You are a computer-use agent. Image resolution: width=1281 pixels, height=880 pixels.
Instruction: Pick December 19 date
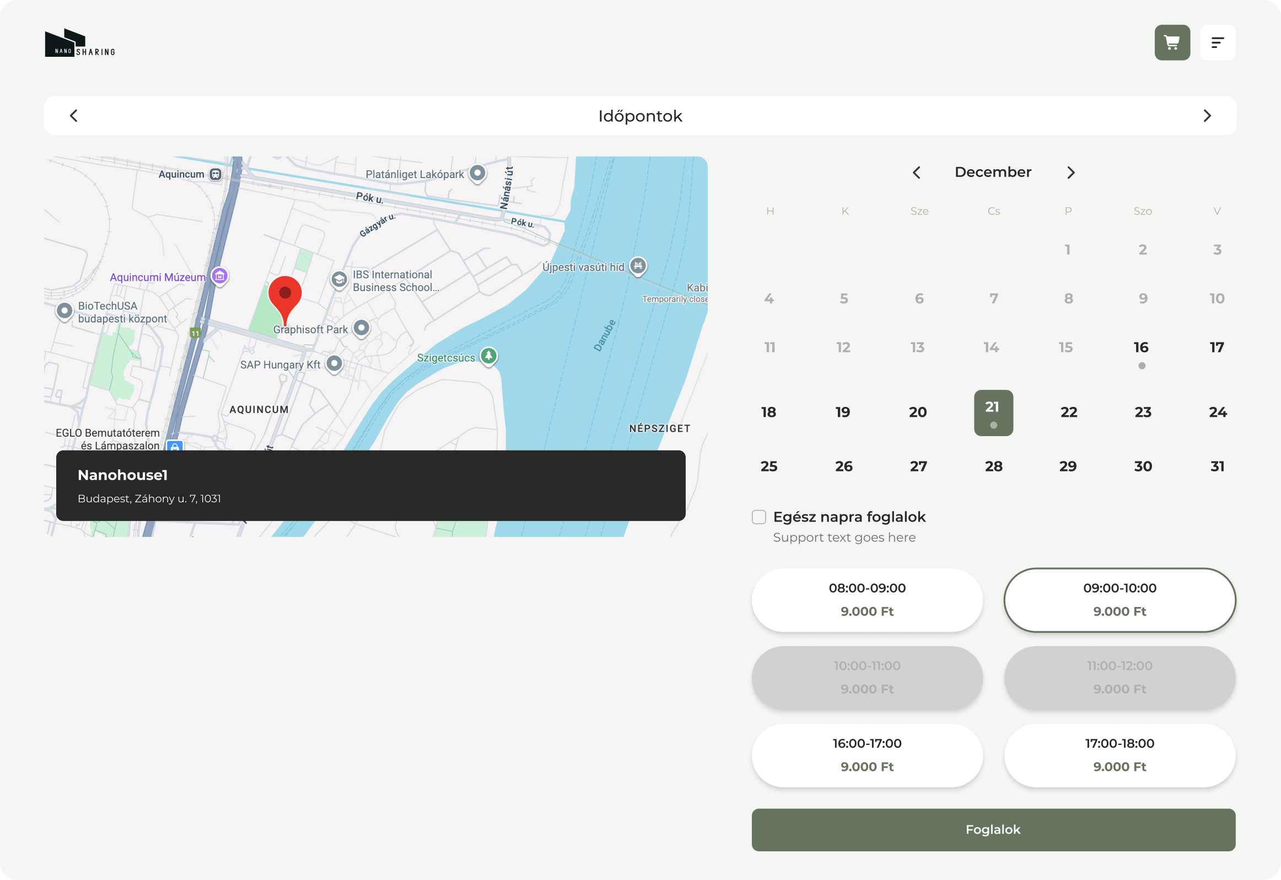coord(843,412)
